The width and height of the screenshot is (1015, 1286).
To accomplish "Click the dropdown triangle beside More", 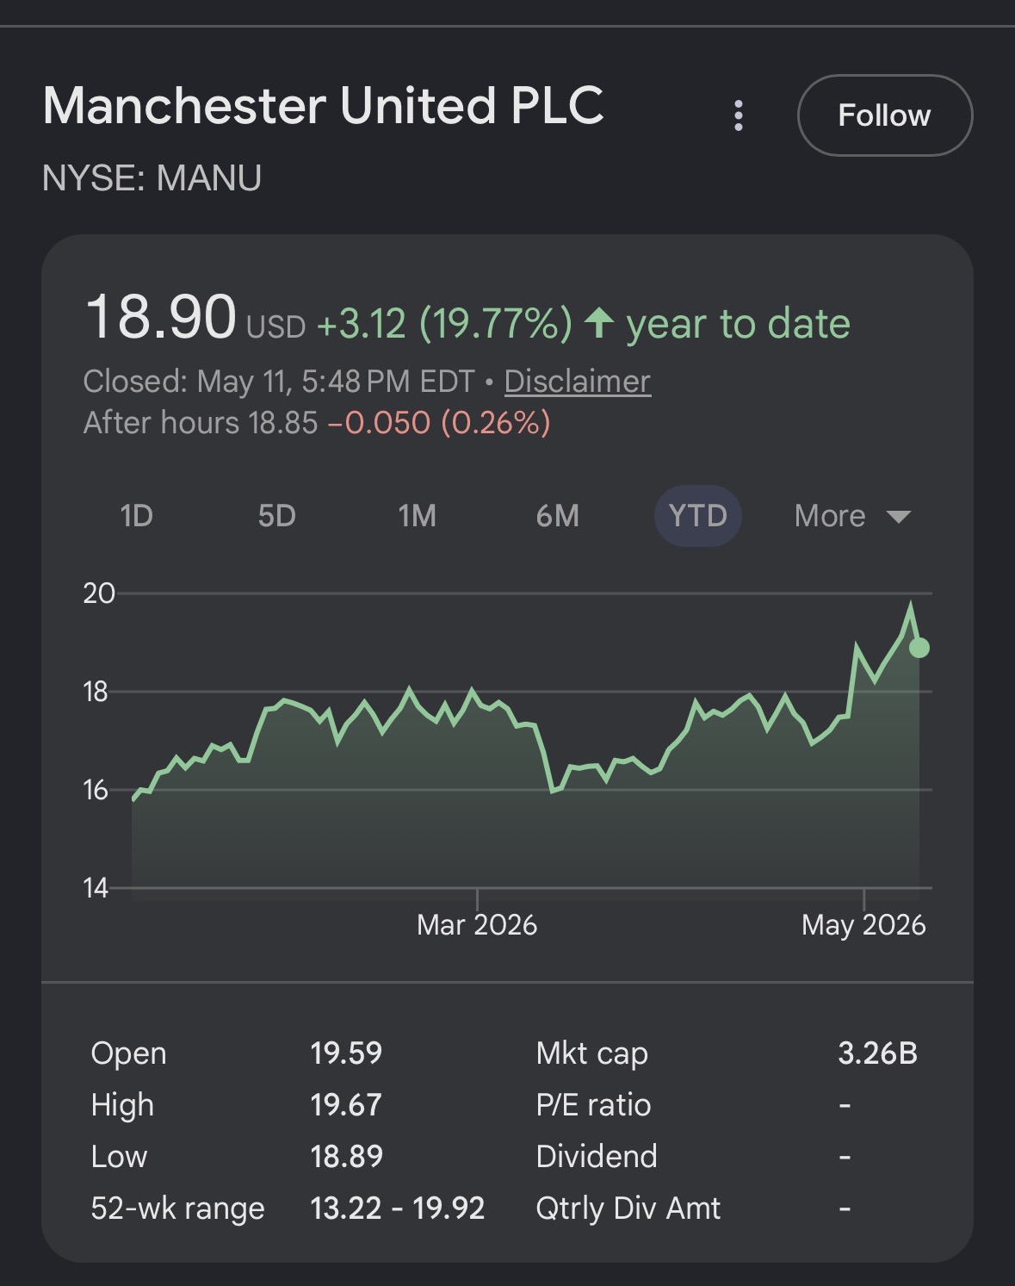I will click(x=898, y=517).
